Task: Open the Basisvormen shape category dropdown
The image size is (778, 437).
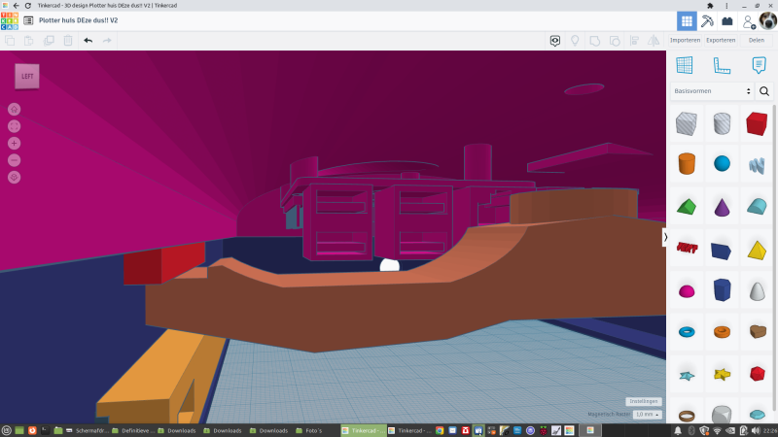Action: pyautogui.click(x=713, y=90)
